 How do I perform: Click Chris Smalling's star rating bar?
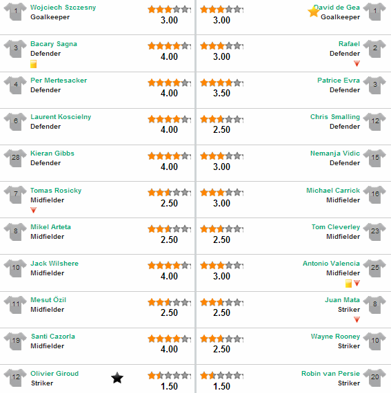tap(222, 119)
